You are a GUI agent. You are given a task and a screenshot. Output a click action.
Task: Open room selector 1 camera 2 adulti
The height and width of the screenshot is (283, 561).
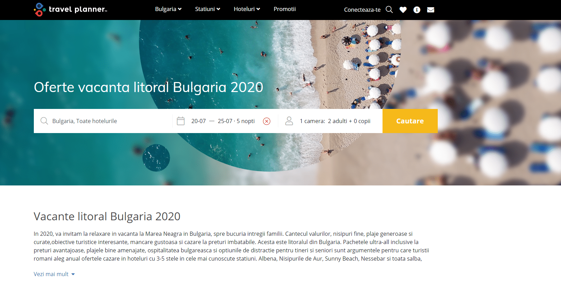tap(335, 121)
